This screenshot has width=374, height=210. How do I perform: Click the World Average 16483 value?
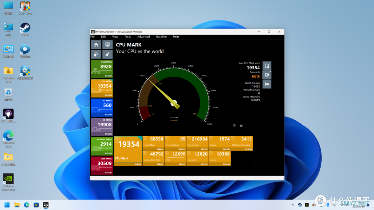pos(256,86)
